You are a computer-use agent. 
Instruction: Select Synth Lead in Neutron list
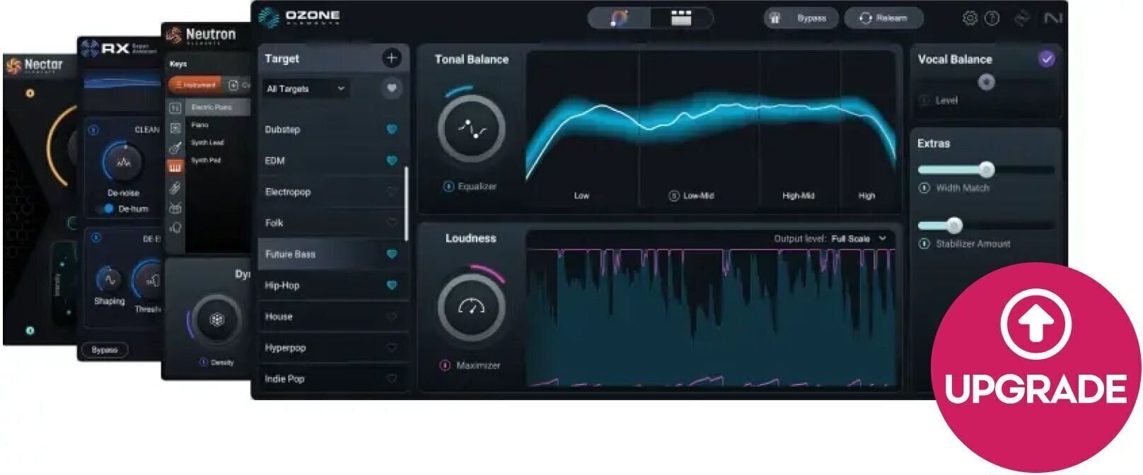tap(207, 143)
